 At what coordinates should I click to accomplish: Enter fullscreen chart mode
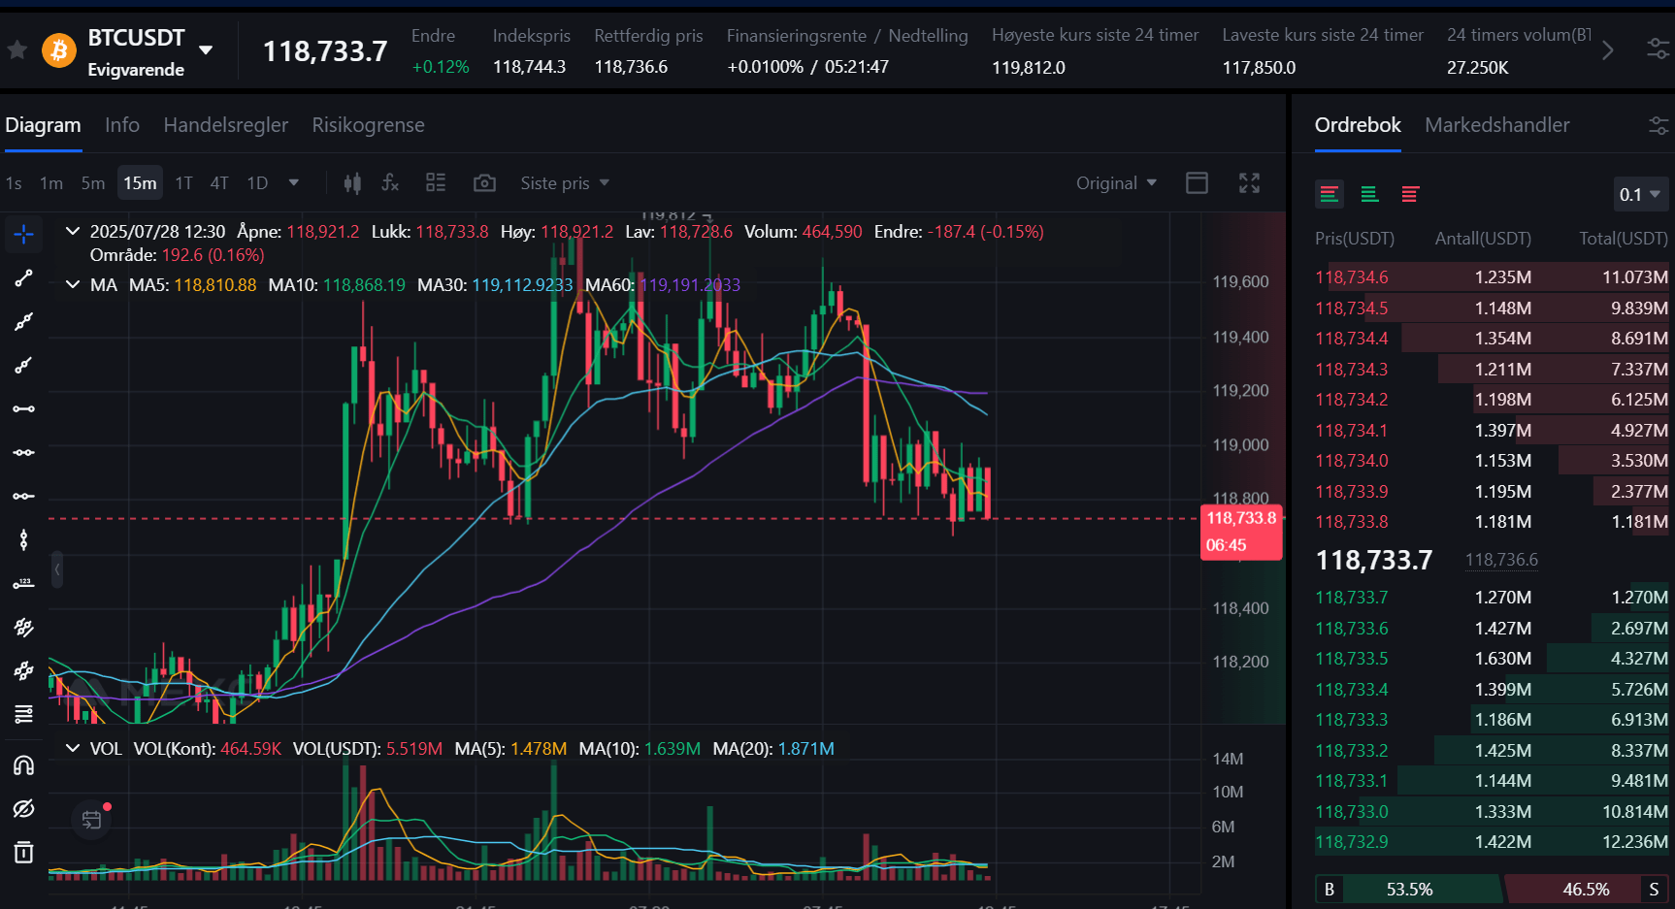coord(1249,183)
